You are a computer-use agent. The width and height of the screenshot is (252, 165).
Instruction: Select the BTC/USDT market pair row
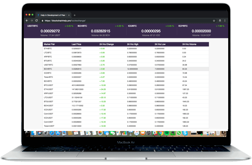tap(126, 85)
